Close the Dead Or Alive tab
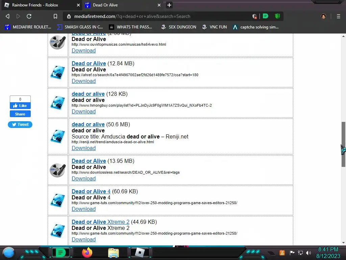Screen dimensions: 346x260 (x=159, y=5)
